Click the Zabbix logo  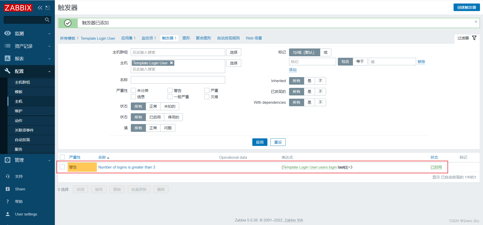pos(18,8)
